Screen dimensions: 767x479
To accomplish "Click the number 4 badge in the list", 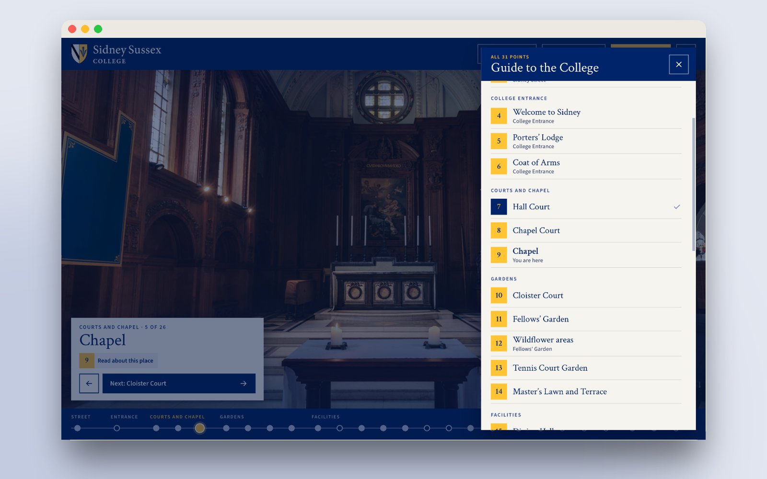I will coord(499,116).
